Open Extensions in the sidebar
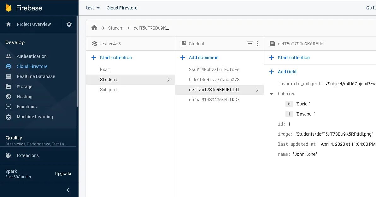 pos(27,155)
